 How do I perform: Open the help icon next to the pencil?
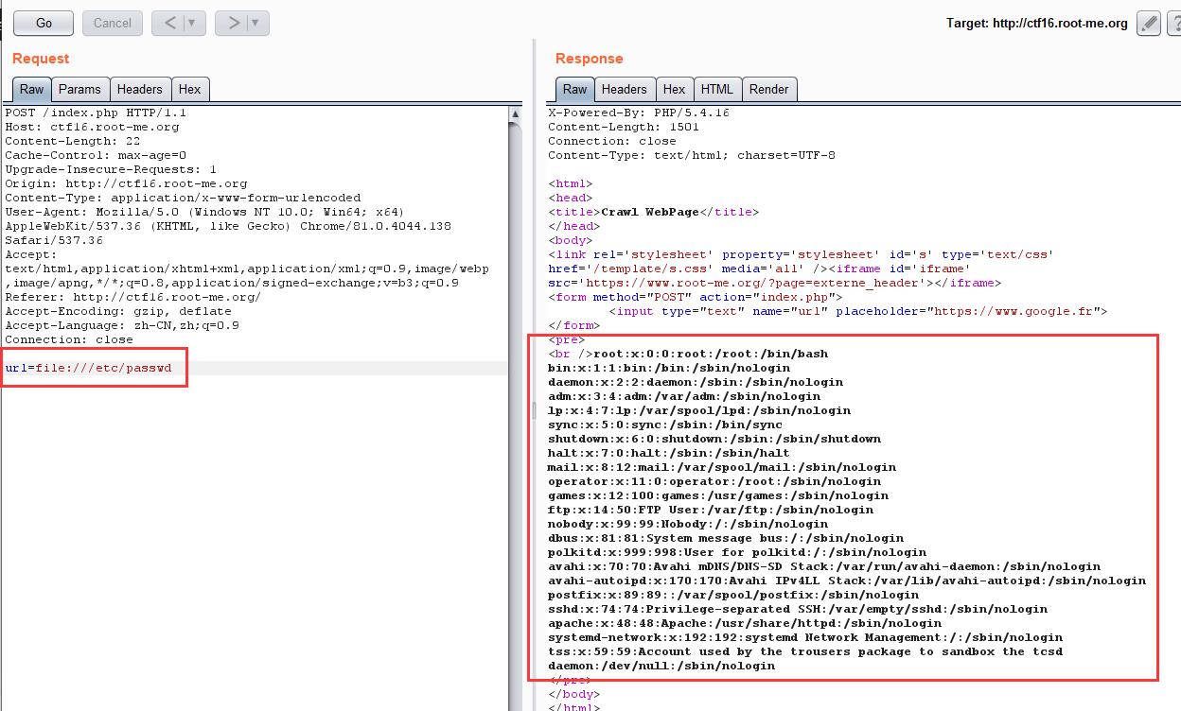point(1174,23)
